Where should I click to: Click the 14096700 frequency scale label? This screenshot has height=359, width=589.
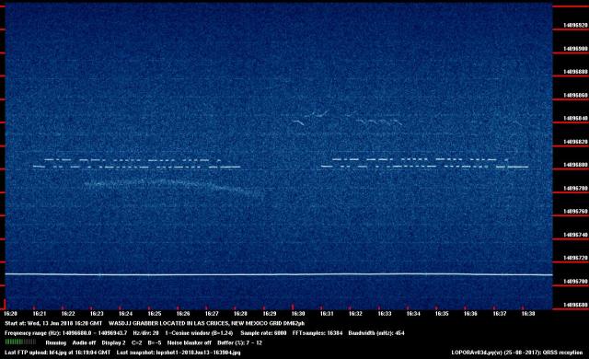click(x=575, y=282)
